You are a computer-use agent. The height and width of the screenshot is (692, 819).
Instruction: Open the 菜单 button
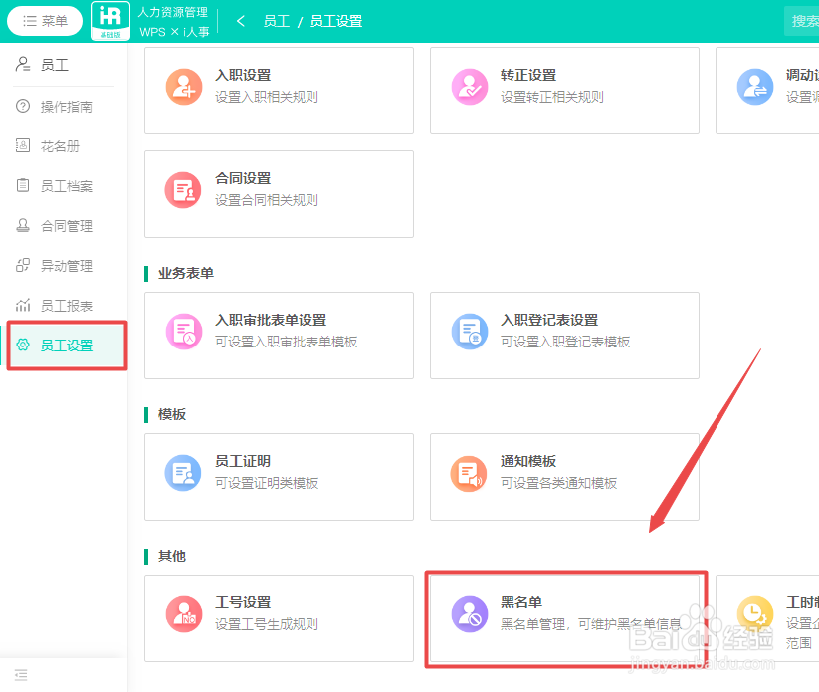[44, 20]
